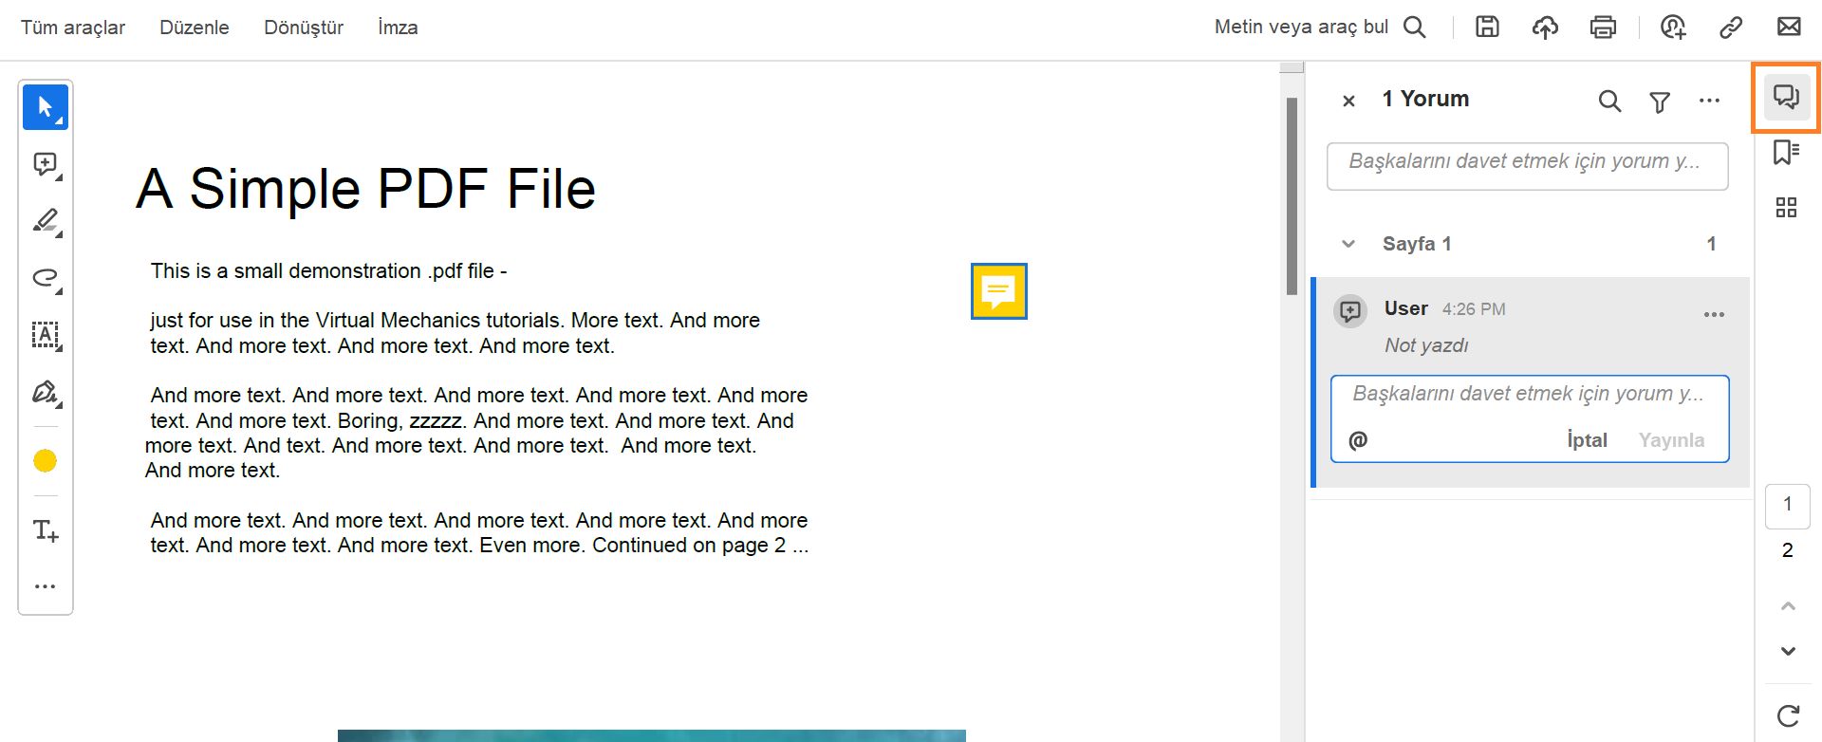
Task: Click the 'A Simple PDF File' heading
Action: pyautogui.click(x=365, y=189)
